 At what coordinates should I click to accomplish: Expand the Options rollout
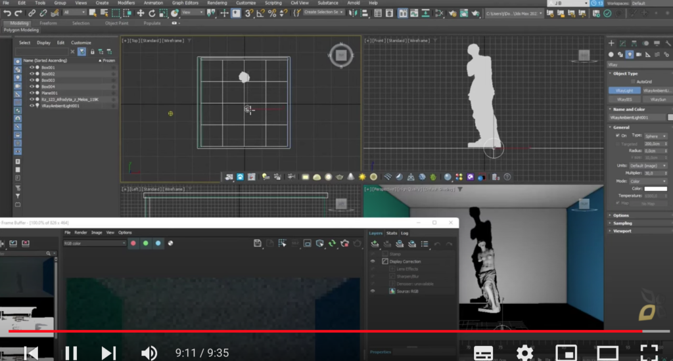[620, 215]
